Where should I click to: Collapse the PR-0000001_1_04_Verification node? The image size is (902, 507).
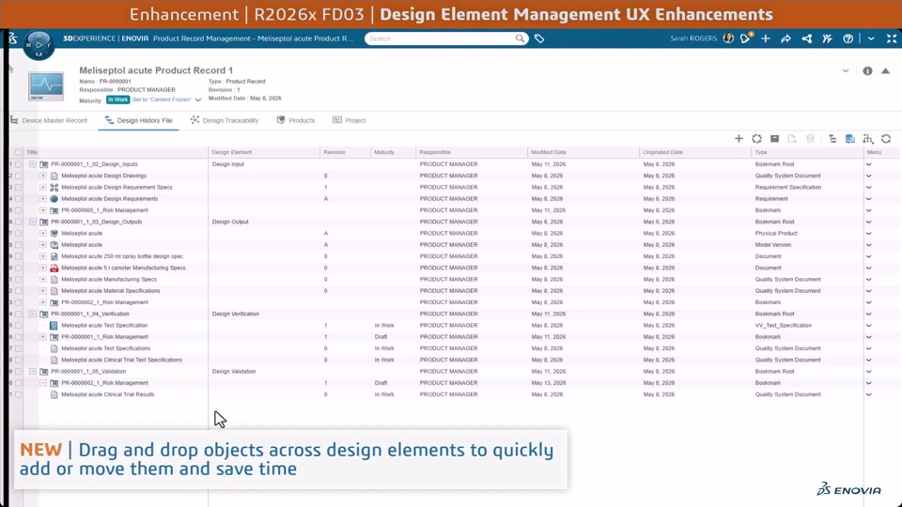pyautogui.click(x=33, y=314)
